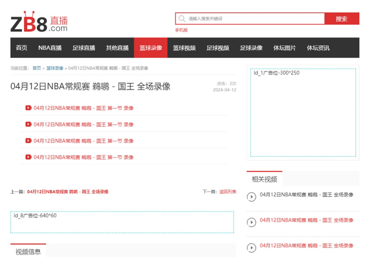This screenshot has height=257, width=368.
Task: Click the red video icon on third recording row
Action: 29,141
